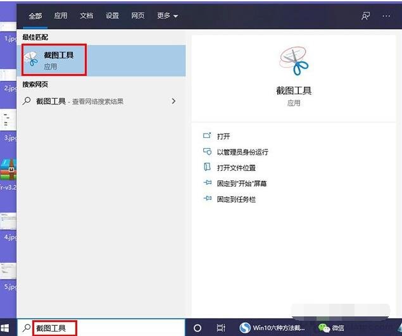Click the magnifier icon beside web suggestion
The width and height of the screenshot is (402, 336).
click(x=27, y=101)
